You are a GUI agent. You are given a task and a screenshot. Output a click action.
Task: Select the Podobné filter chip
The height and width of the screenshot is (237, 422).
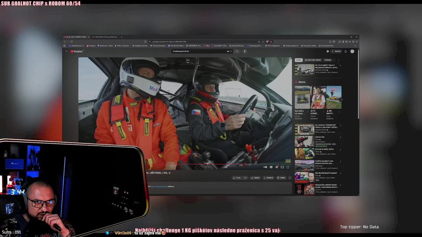pyautogui.click(x=328, y=60)
